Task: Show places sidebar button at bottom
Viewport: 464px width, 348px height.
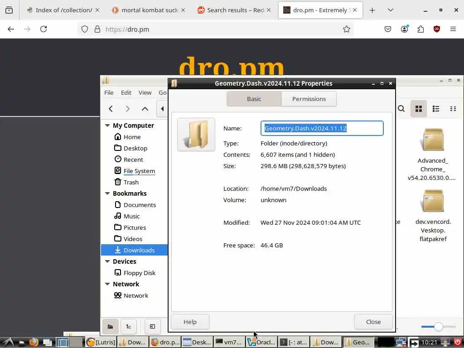Action: [111, 326]
